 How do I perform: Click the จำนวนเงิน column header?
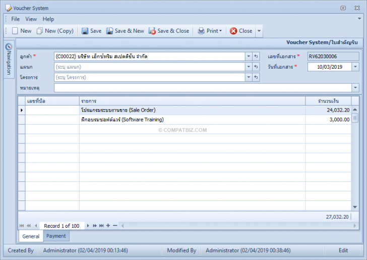point(328,101)
